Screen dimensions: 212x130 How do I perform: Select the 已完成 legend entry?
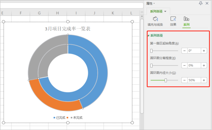pos(59,118)
